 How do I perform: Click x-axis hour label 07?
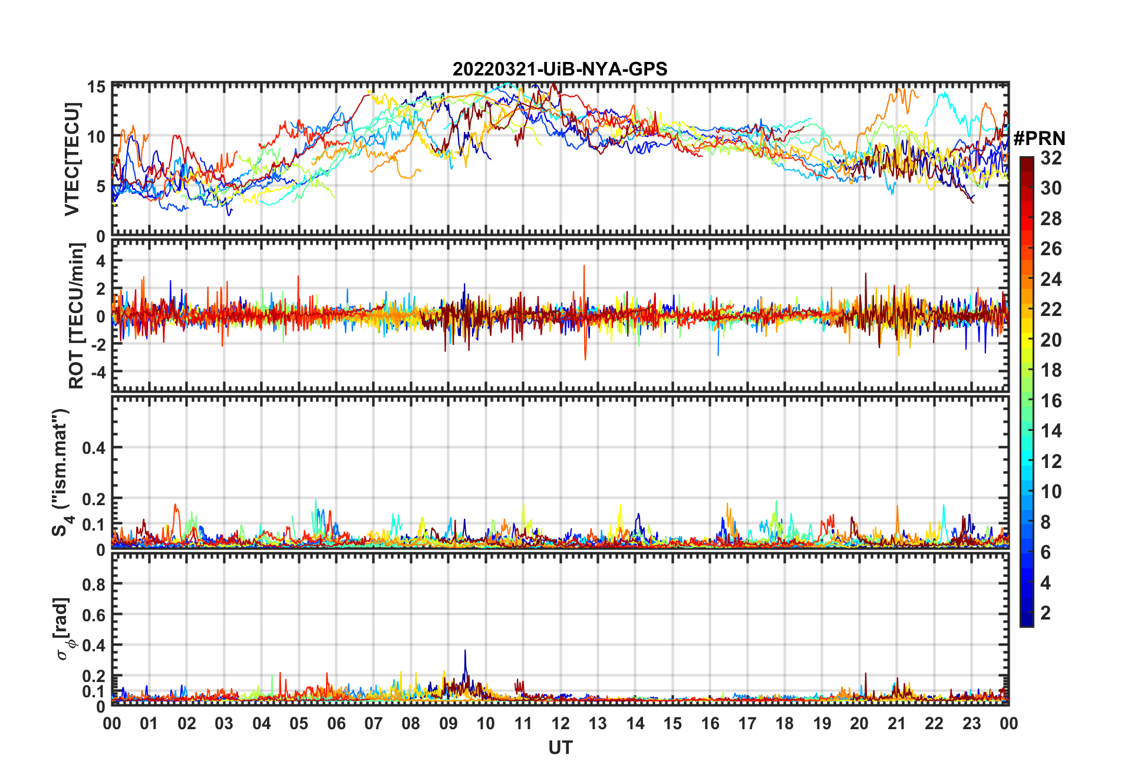click(x=374, y=723)
